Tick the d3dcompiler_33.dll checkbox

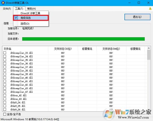pos(5,53)
